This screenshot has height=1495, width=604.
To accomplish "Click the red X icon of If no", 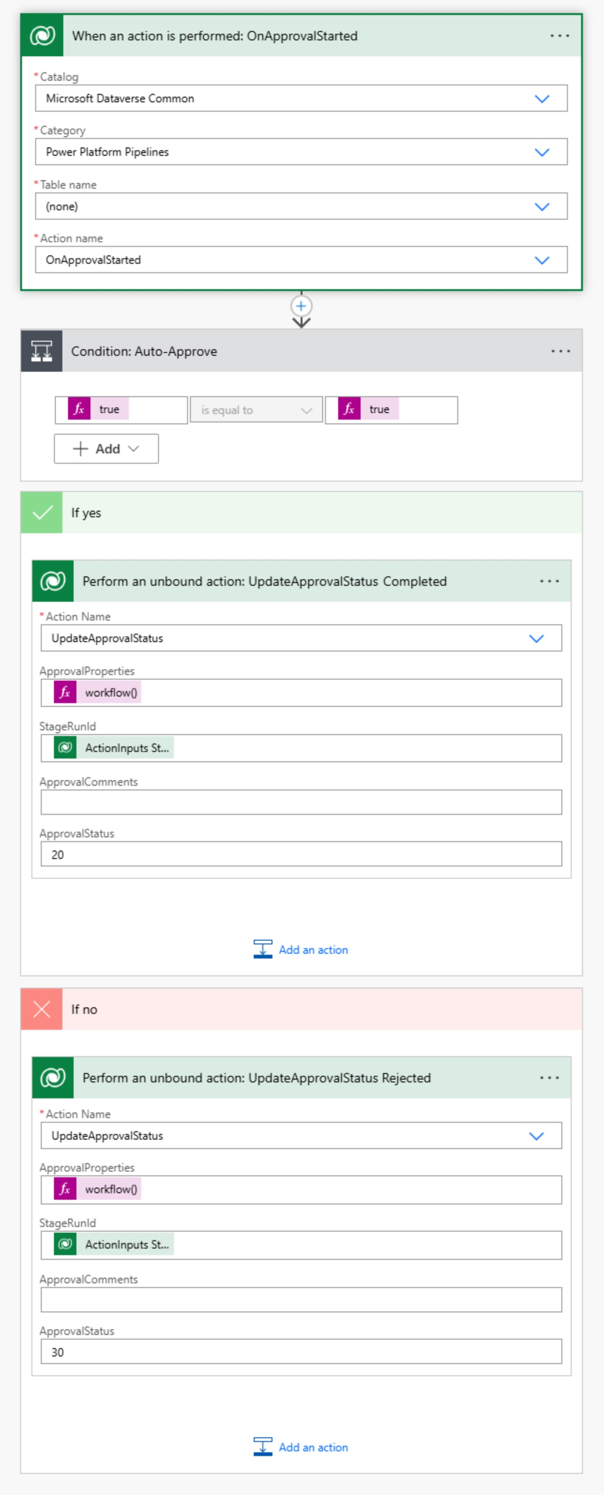I will click(x=42, y=1009).
